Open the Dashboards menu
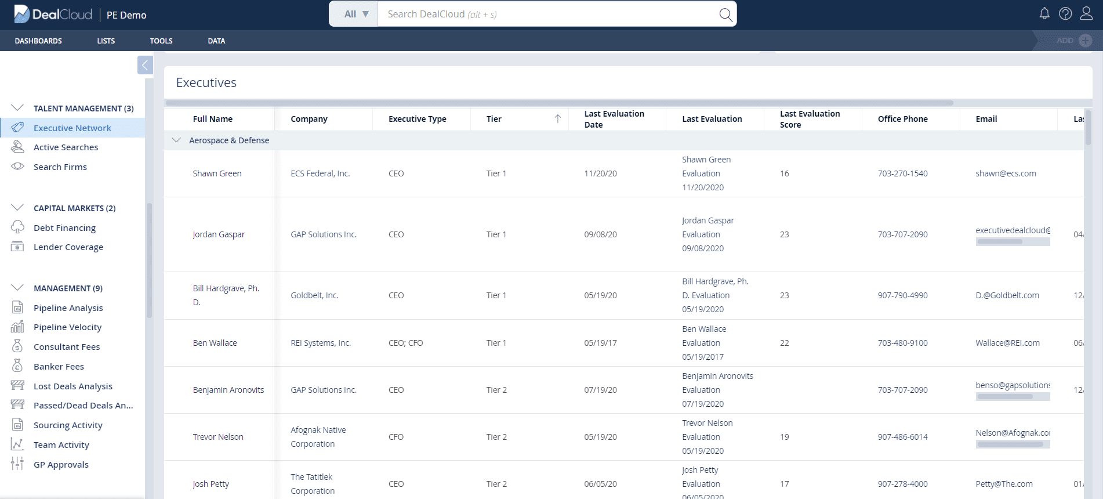 38,41
